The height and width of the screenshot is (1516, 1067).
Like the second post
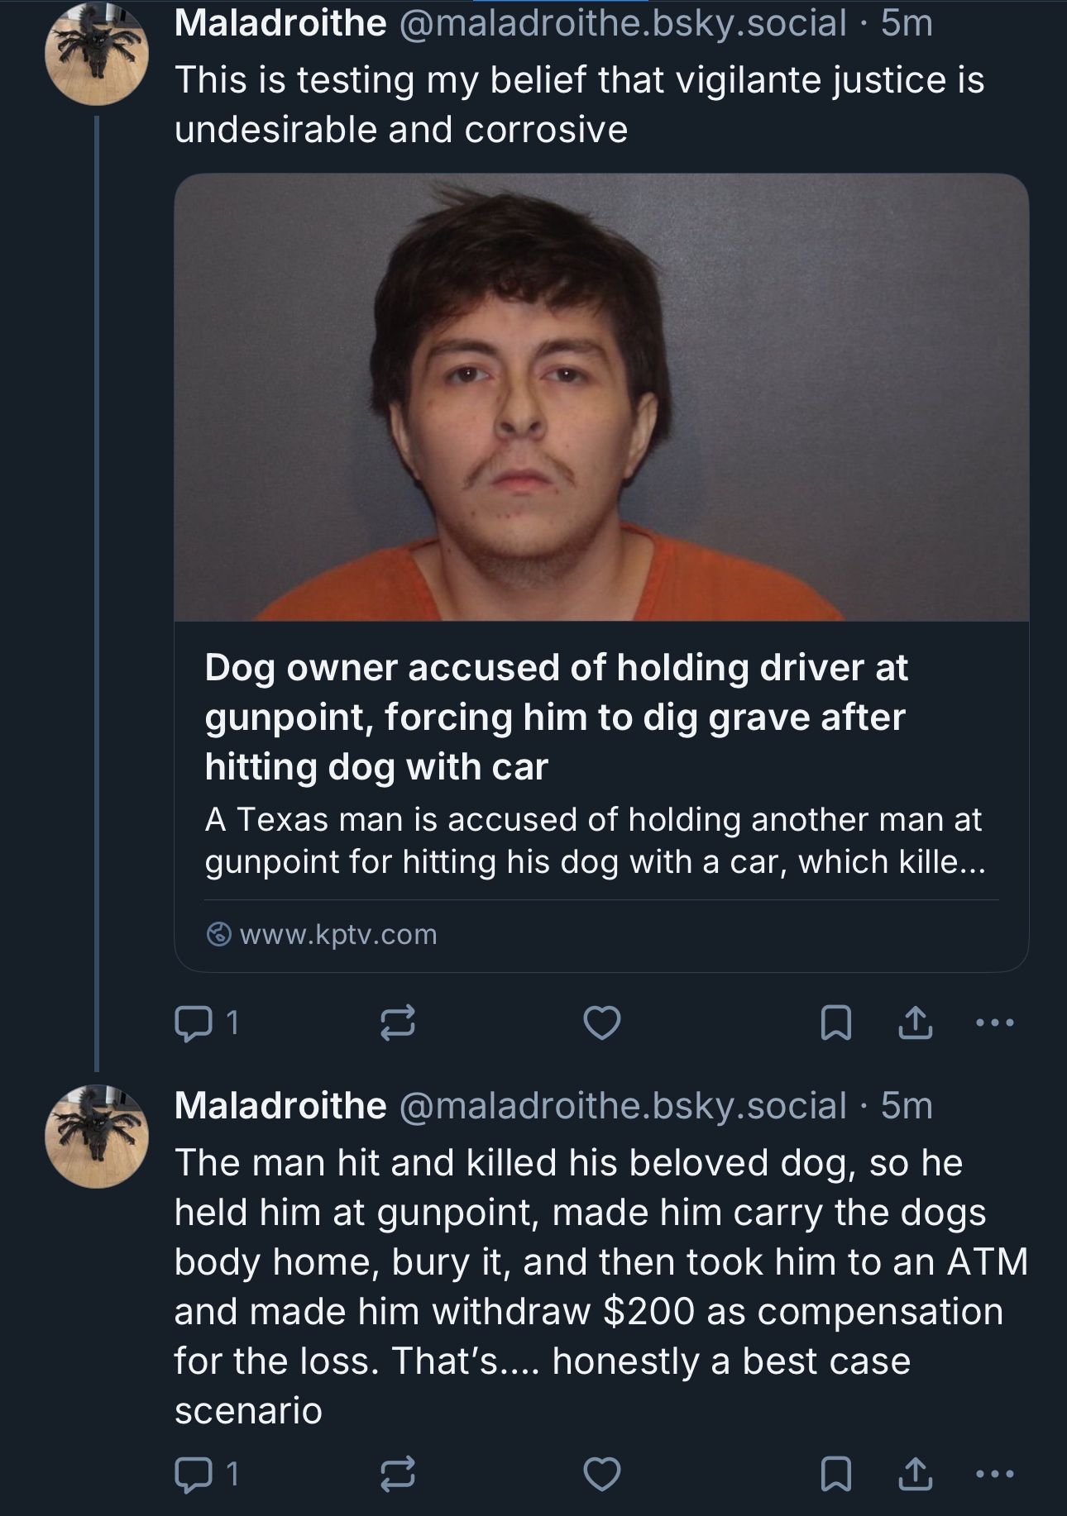pyautogui.click(x=601, y=1473)
